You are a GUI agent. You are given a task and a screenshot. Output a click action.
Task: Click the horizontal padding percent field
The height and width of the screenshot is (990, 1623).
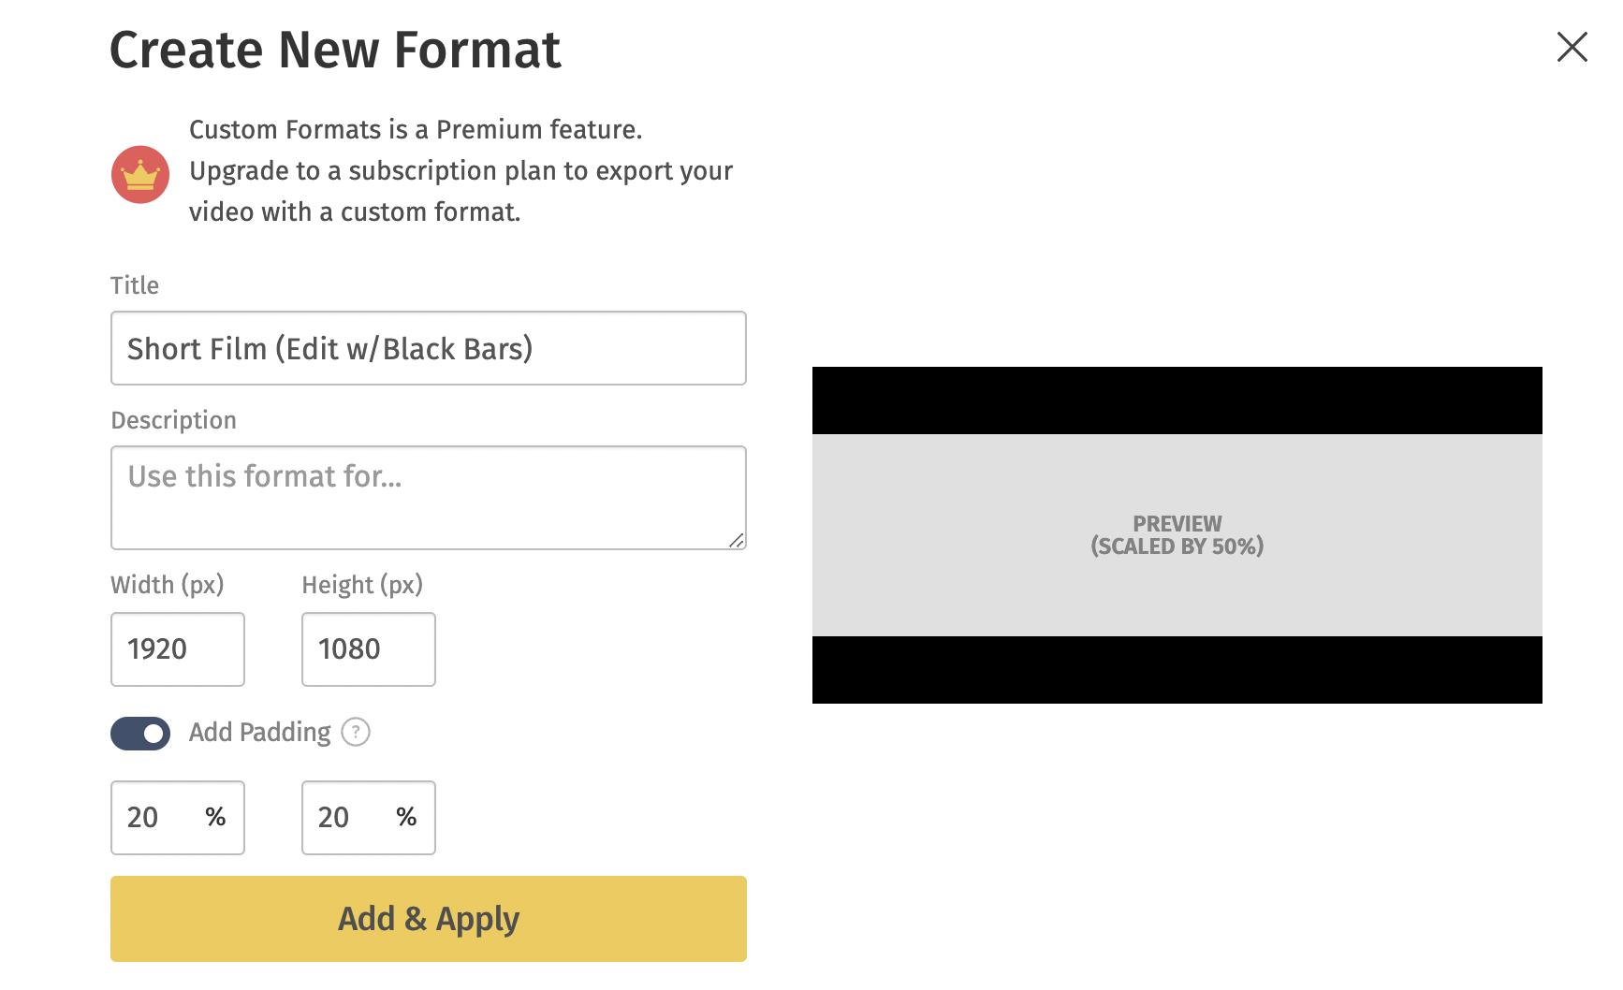click(x=178, y=818)
